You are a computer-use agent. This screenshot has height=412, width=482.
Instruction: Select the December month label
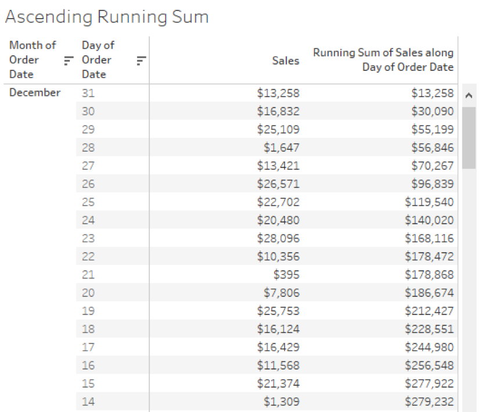coord(35,92)
